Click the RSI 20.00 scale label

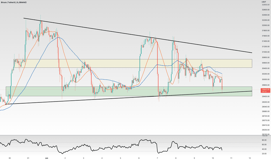point(264,154)
